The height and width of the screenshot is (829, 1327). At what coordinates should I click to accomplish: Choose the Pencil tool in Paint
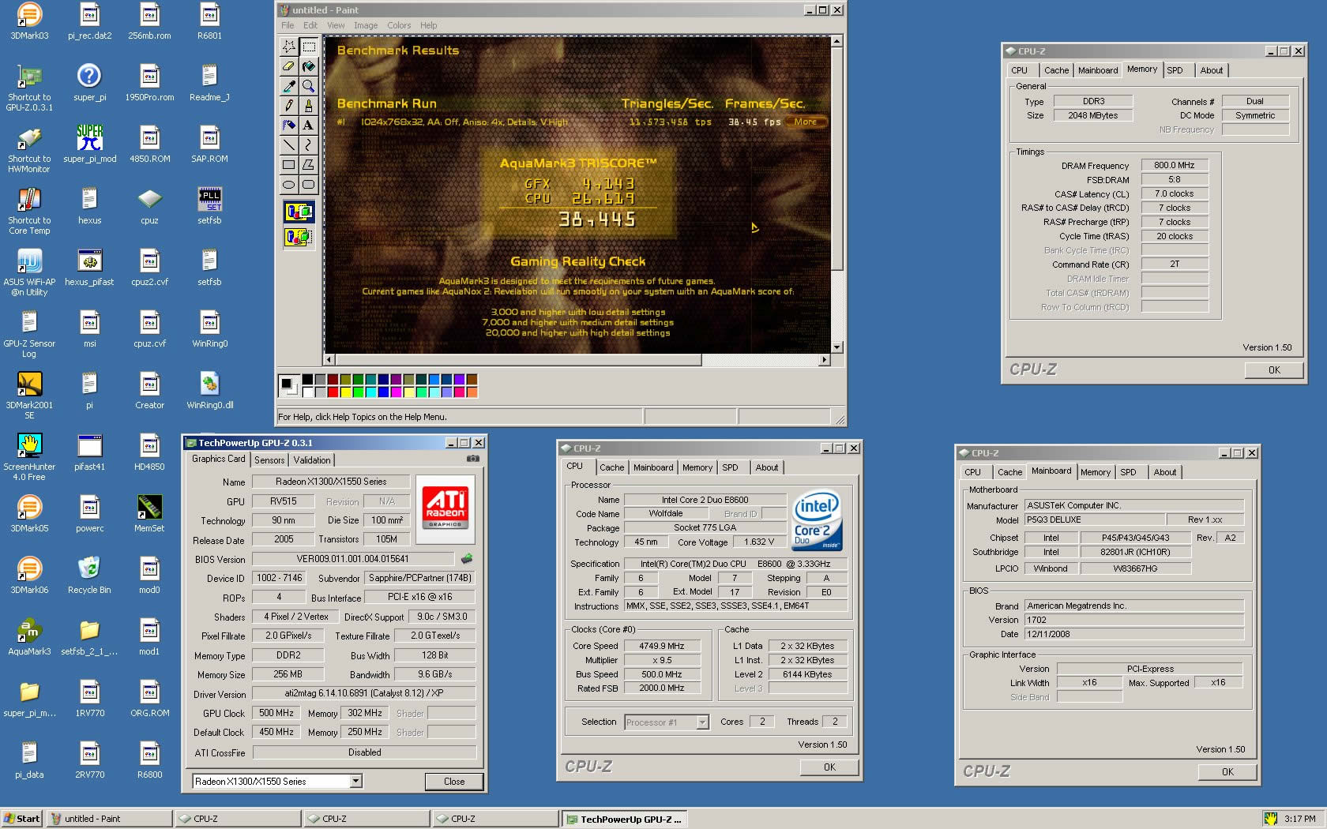click(289, 106)
